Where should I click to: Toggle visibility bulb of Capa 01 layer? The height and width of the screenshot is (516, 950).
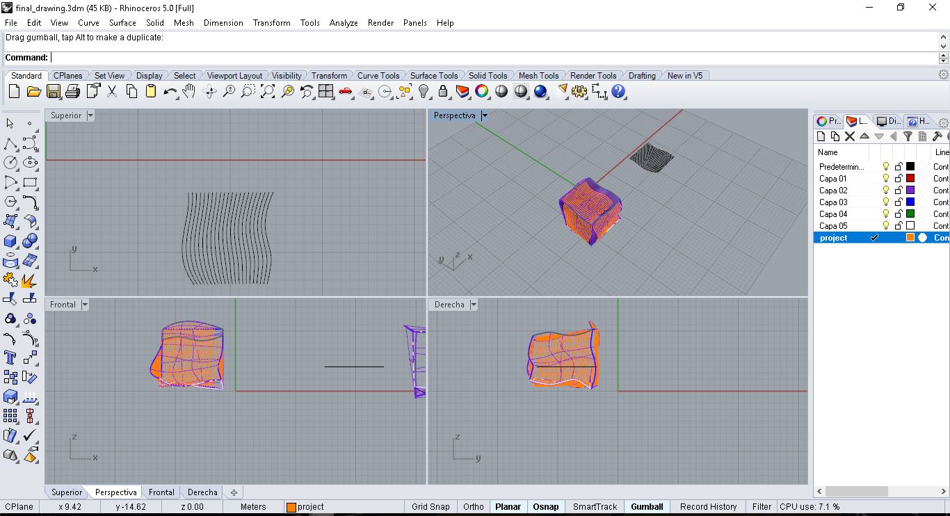coord(886,178)
